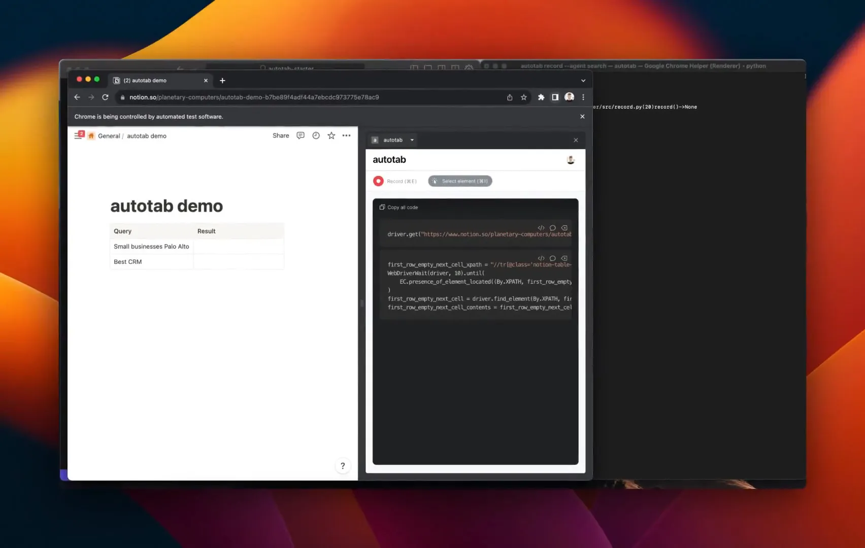Click the Small businesses Palo Alto cell
This screenshot has width=865, height=548.
[151, 246]
